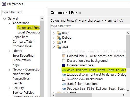Click the Inherited members navy color swatch
Screen dimensions: 130x97
[63, 65]
